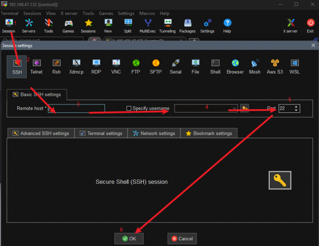
Task: Select the Xdmcp session type
Action: pyautogui.click(x=76, y=67)
